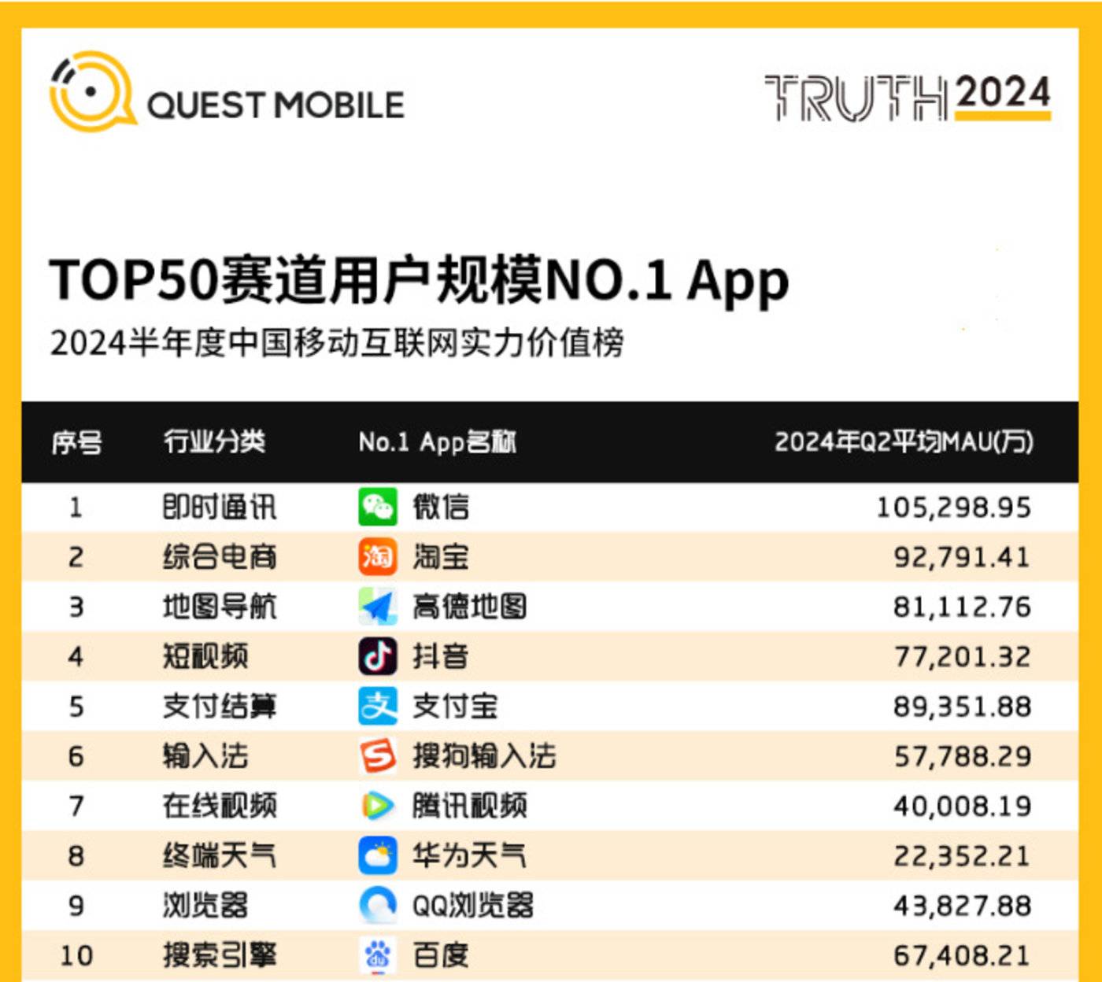
Task: Select the Tencent Video (腾讯视频) icon
Action: click(378, 806)
